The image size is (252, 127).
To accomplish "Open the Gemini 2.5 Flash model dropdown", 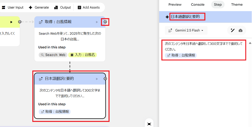I will coord(186,30).
